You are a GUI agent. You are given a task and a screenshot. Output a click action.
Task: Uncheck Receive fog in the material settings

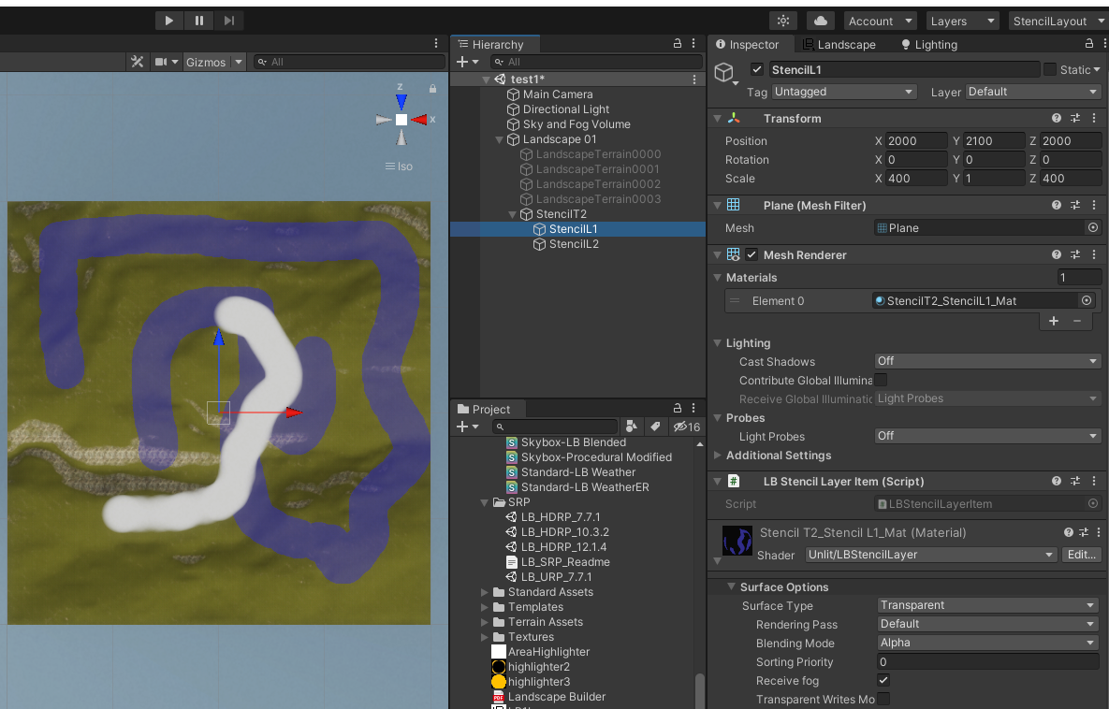pyautogui.click(x=882, y=680)
